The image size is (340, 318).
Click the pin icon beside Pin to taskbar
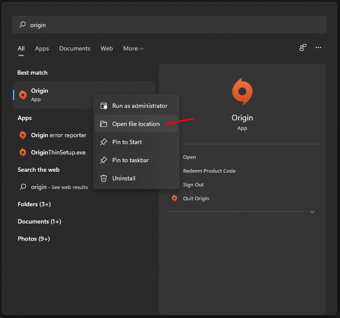pos(104,160)
